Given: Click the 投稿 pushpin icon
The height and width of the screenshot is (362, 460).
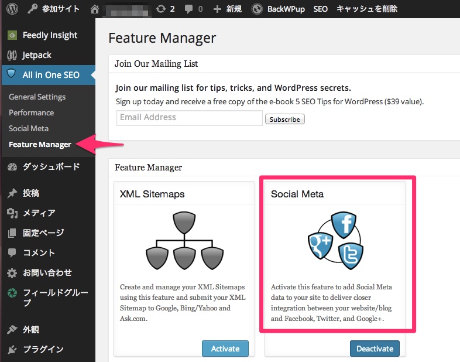Looking at the screenshot, I should (x=12, y=193).
